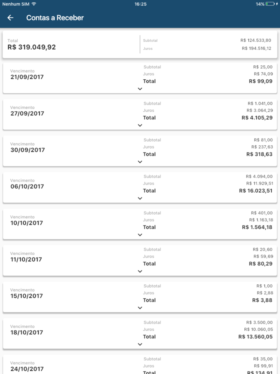Viewport: 280px width, 374px height.
Task: Tap the overall Total R$ 319.049,92 card
Action: (140, 44)
